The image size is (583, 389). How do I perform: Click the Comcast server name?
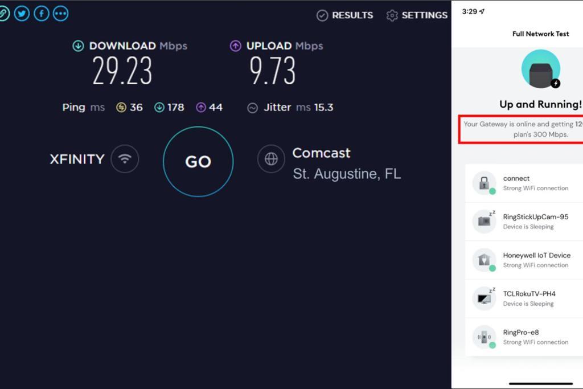(321, 153)
